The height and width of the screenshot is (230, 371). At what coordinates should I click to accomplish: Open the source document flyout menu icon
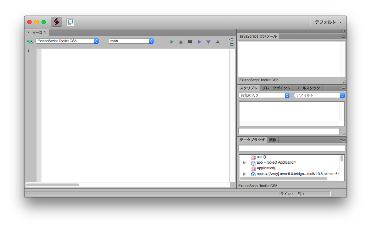coord(231,39)
